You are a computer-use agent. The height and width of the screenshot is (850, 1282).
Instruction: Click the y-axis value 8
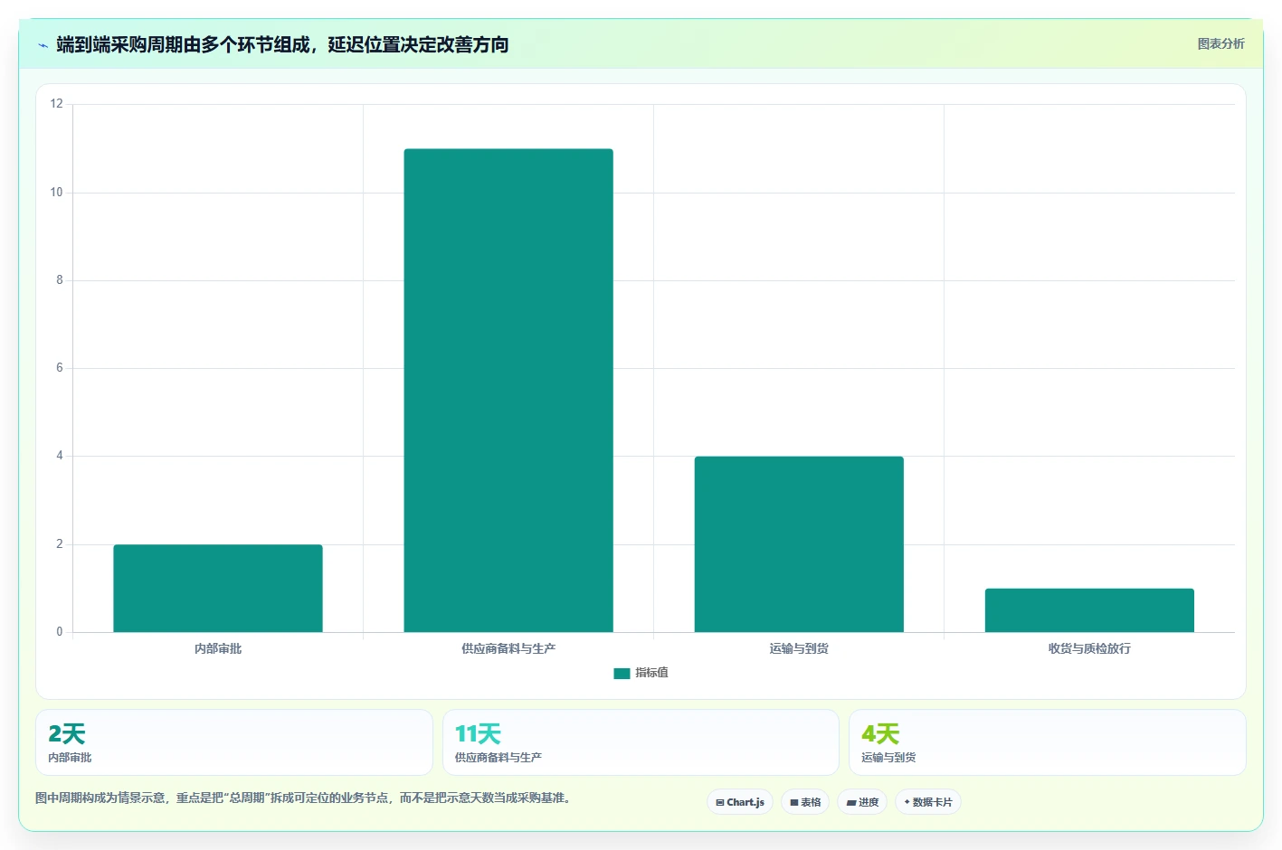[60, 280]
